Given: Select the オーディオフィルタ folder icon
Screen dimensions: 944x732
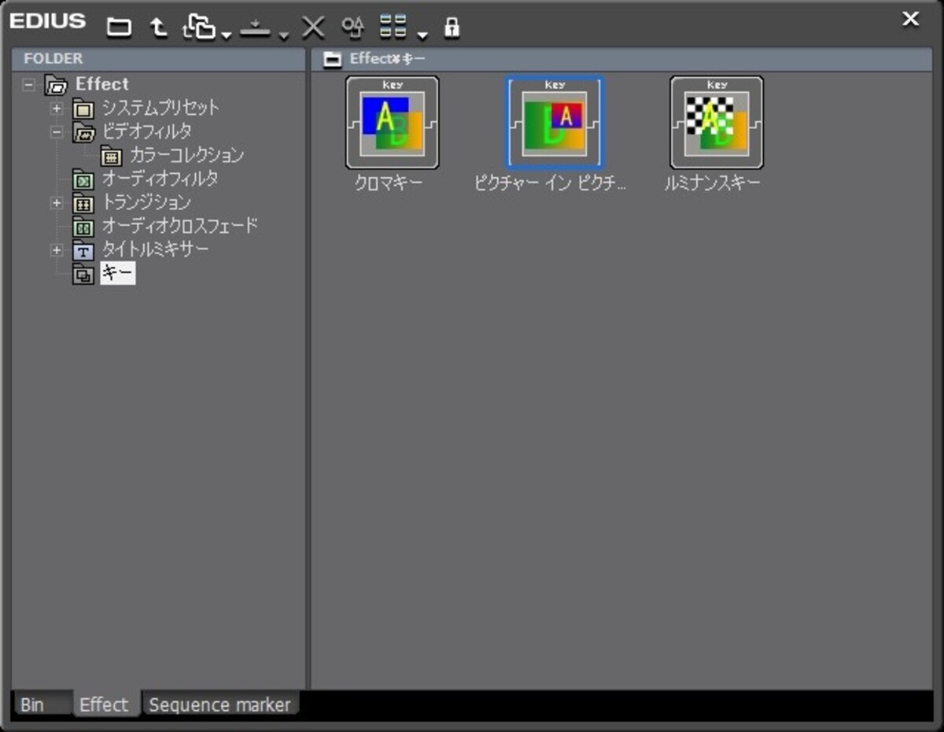Looking at the screenshot, I should pyautogui.click(x=83, y=180).
